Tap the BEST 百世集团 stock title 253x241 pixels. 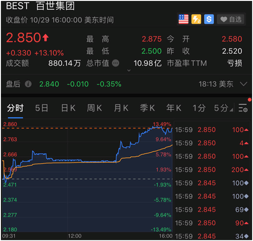click(x=40, y=6)
